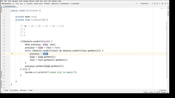
Task: Click the fromMiddle method breadcrumb
Action: (75, 4)
